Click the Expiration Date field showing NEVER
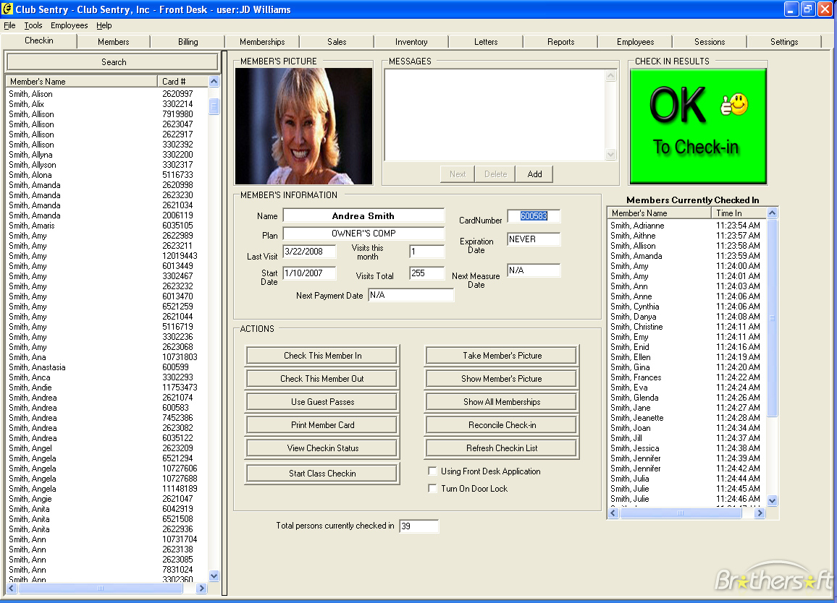 [534, 239]
